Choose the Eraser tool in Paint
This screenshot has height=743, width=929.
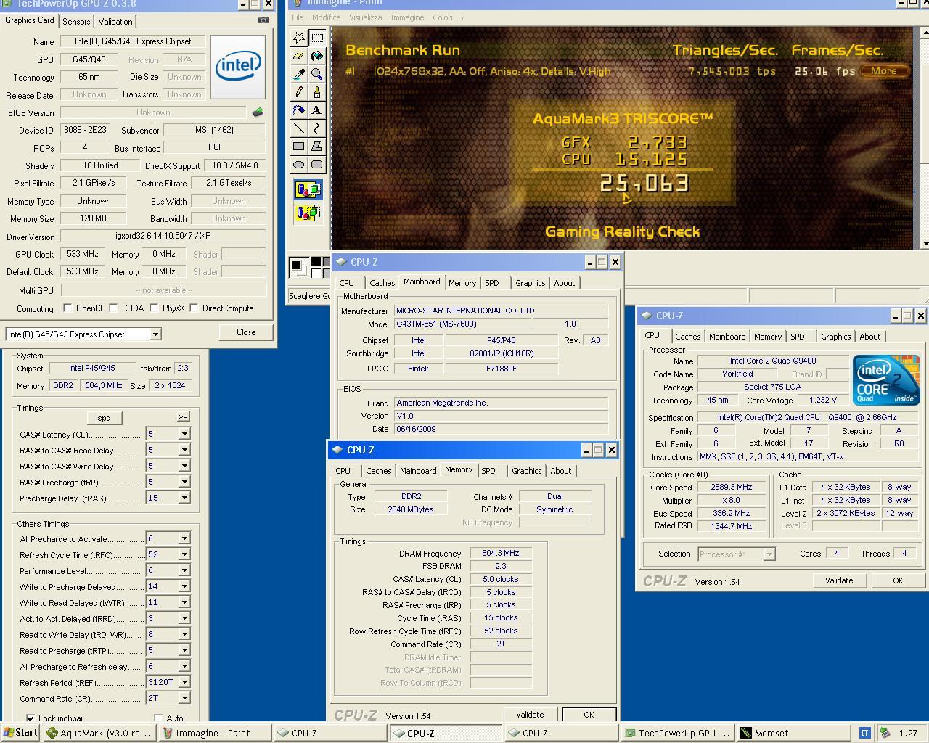[x=299, y=56]
